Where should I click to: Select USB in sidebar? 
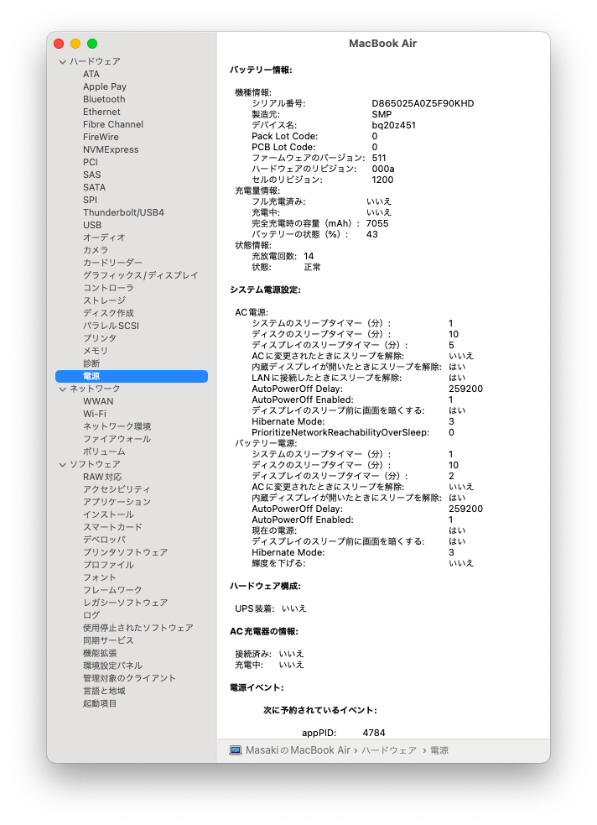point(92,226)
